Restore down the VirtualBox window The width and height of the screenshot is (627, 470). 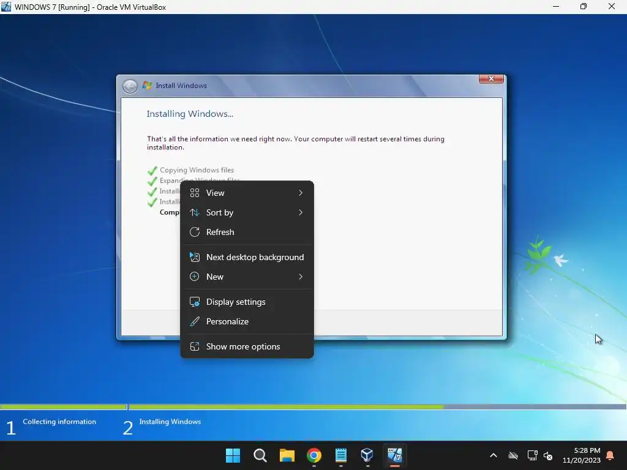584,6
